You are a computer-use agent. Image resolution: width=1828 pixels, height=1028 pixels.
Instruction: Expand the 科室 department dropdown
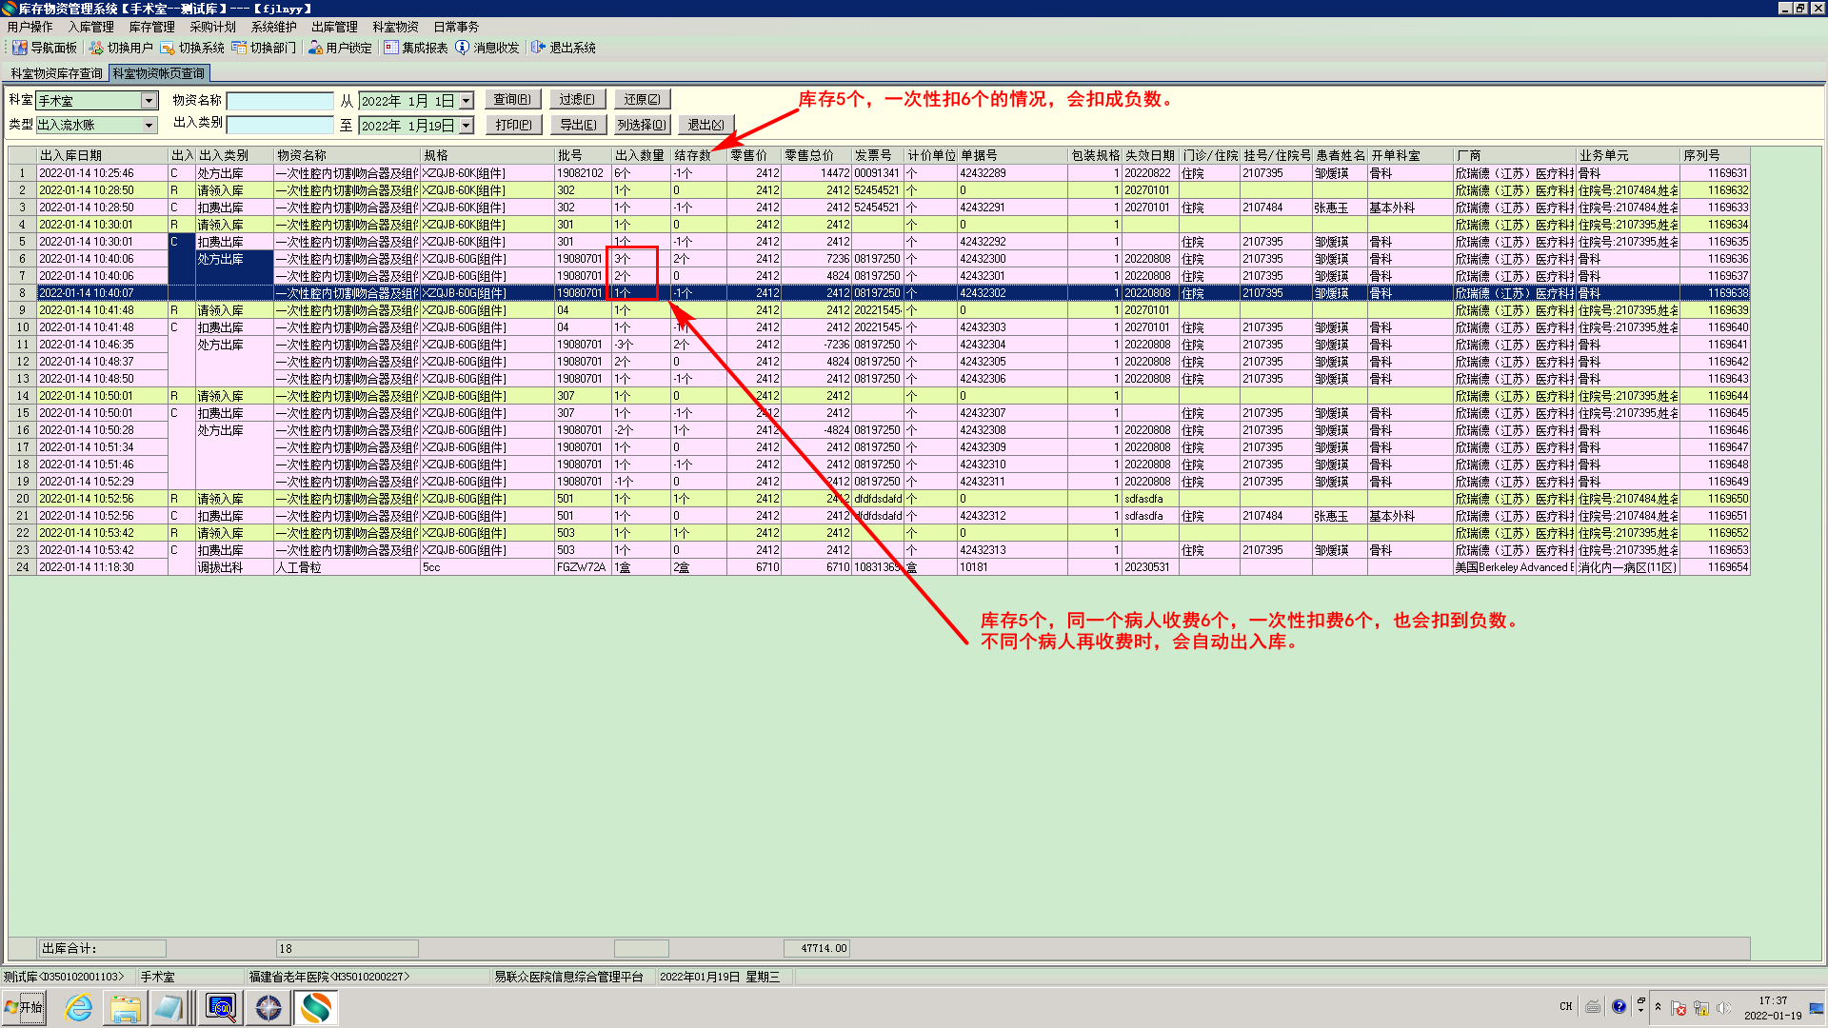tap(149, 101)
